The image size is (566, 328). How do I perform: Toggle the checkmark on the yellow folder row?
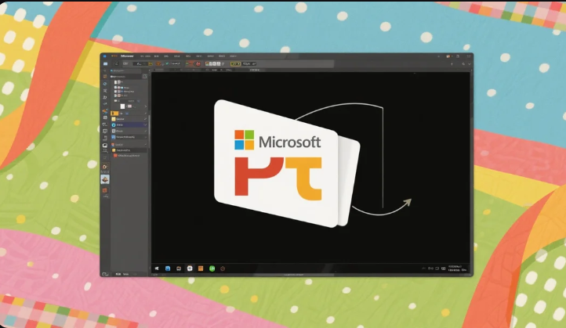146,119
